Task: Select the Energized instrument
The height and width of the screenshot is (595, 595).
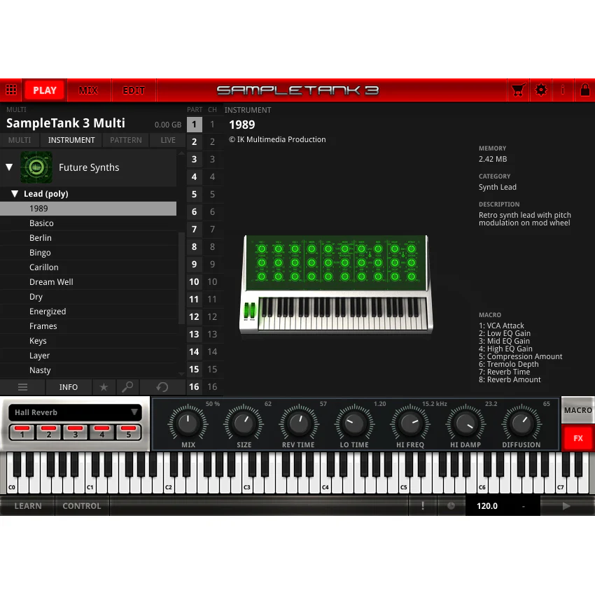Action: coord(88,311)
